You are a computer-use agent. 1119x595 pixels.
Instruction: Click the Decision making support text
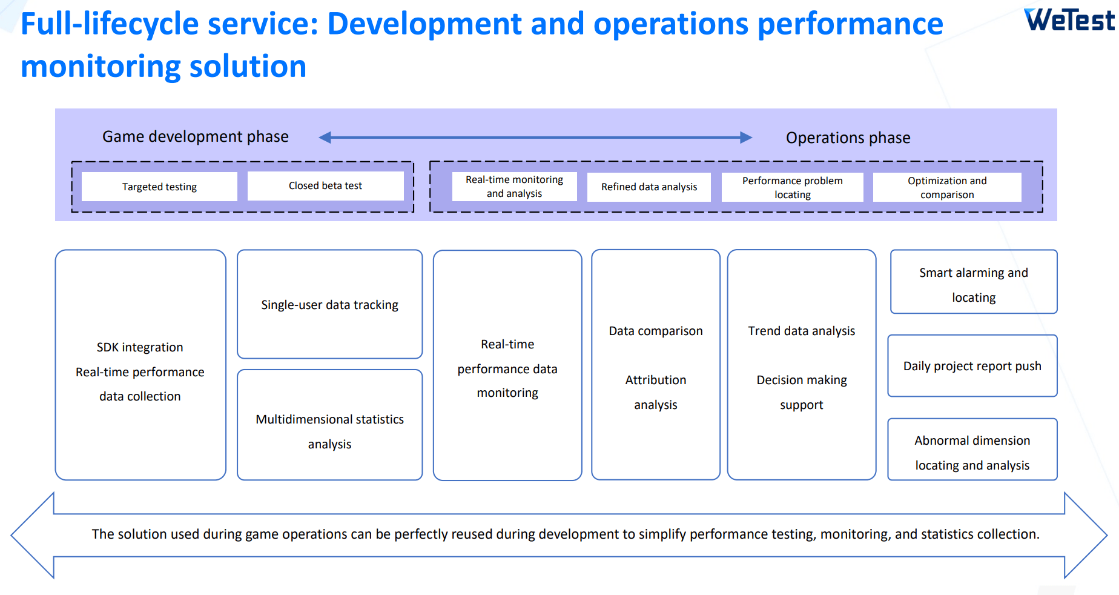coord(802,392)
